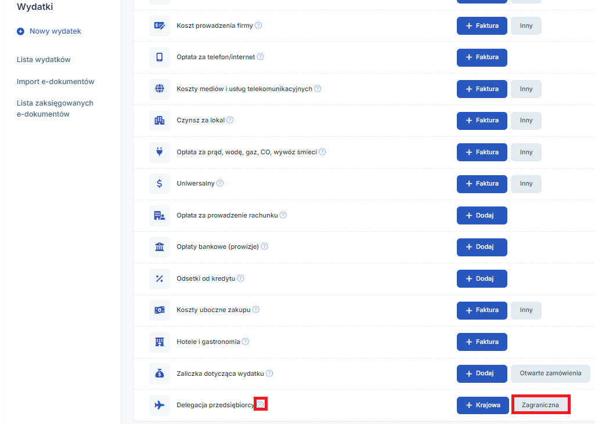Click the phone icon for Opłata za telefon/internet
This screenshot has width=595, height=424.
point(160,57)
